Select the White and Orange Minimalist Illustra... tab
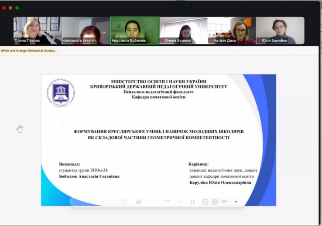322x226 pixels. [29, 51]
